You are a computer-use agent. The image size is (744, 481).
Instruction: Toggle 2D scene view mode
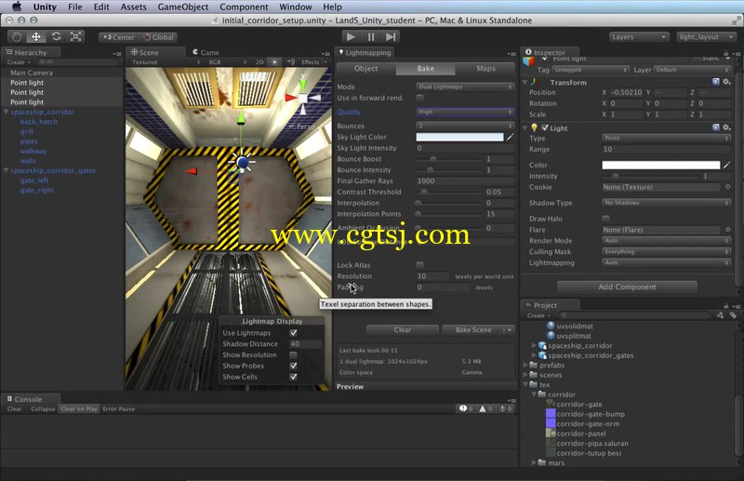pos(259,62)
